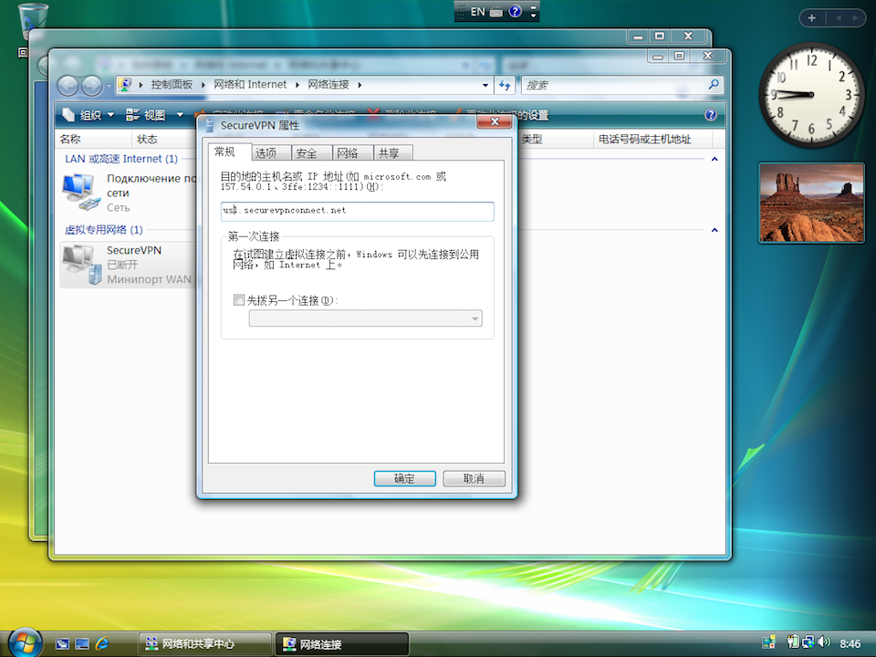Switch to the 常规 tab
This screenshot has width=876, height=657.
pyautogui.click(x=230, y=151)
